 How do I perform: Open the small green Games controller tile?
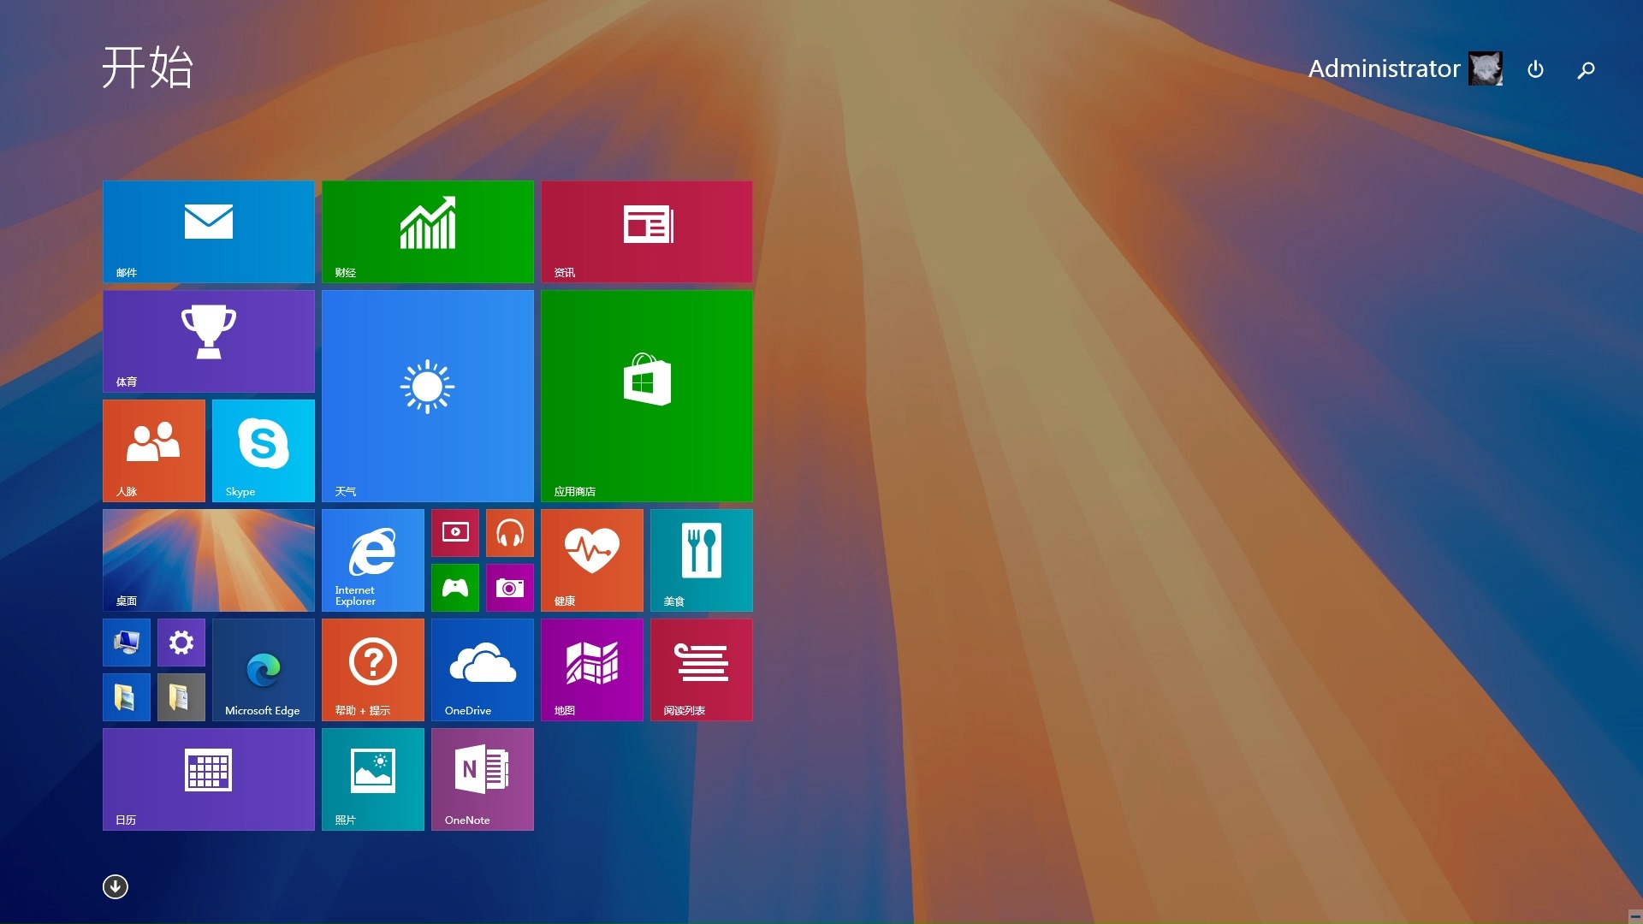[x=455, y=588]
